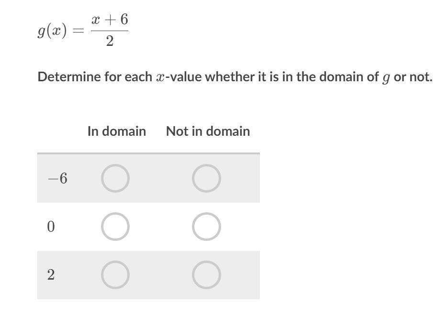The image size is (437, 315).
Task: Click the italic g in the instruction sentence
Action: (x=386, y=77)
